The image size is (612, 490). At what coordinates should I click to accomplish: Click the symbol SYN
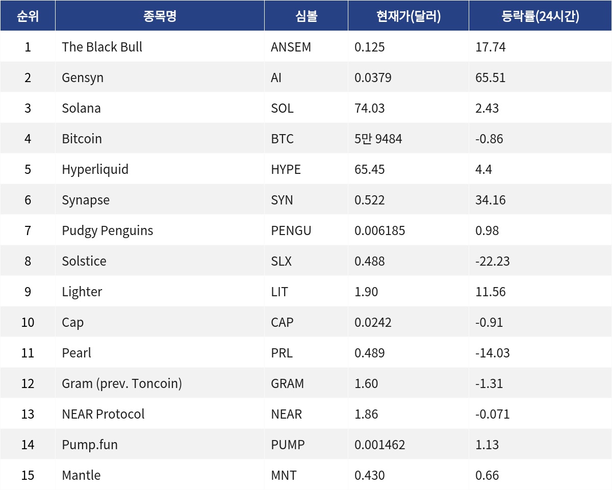coord(282,200)
